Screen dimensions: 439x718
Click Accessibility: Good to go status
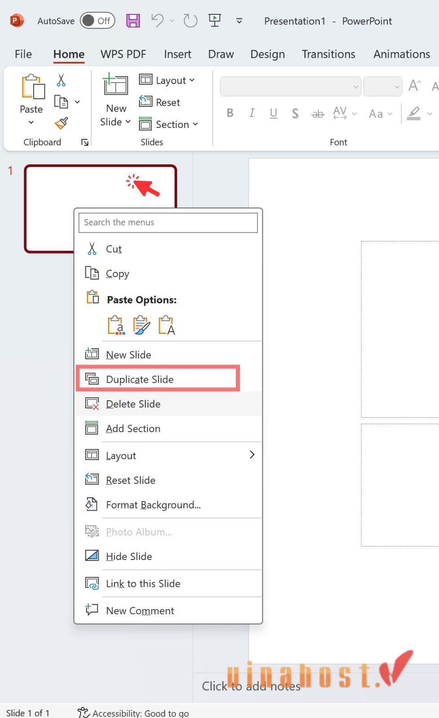133,713
